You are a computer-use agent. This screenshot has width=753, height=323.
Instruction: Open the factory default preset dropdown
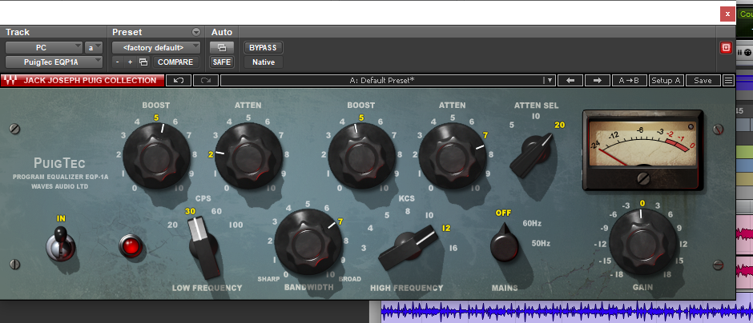tap(156, 47)
